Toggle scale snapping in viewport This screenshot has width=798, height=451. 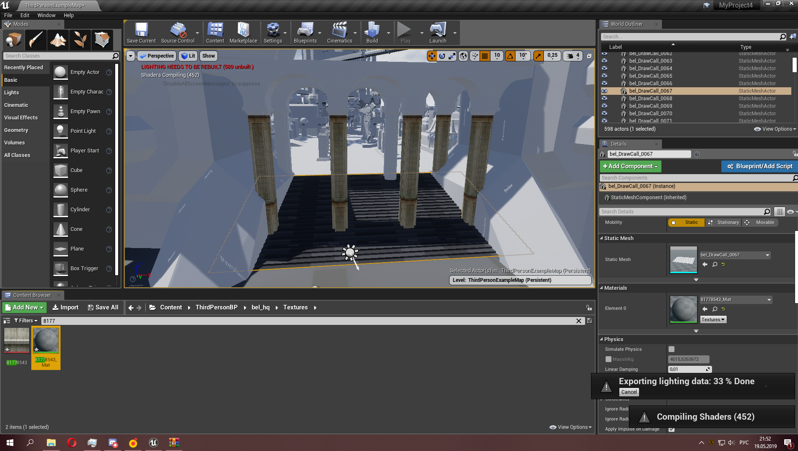[538, 56]
